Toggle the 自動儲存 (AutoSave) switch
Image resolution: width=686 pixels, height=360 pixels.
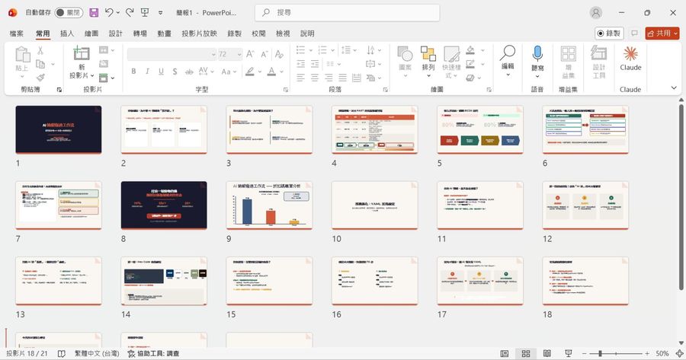click(68, 13)
